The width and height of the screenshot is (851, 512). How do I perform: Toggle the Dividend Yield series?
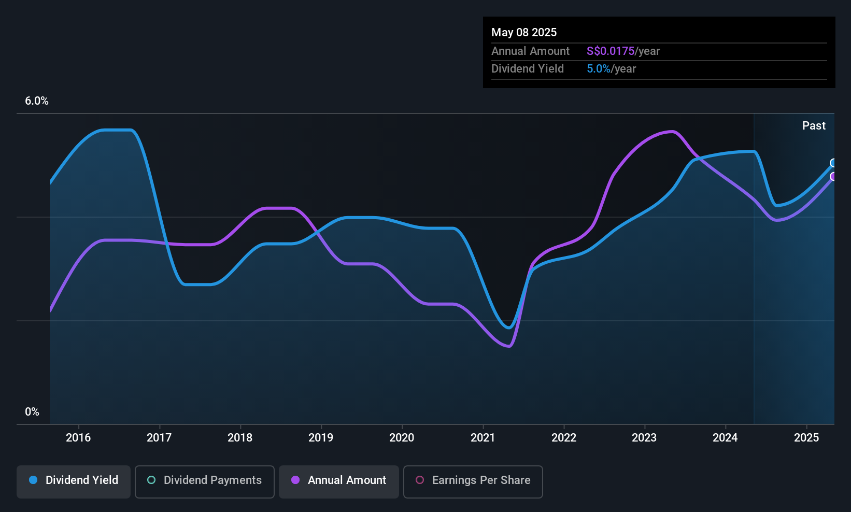point(73,481)
